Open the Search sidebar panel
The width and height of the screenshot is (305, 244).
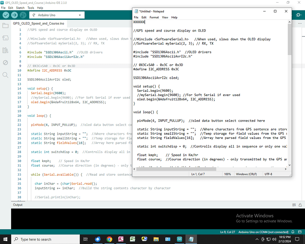[x=5, y=75]
